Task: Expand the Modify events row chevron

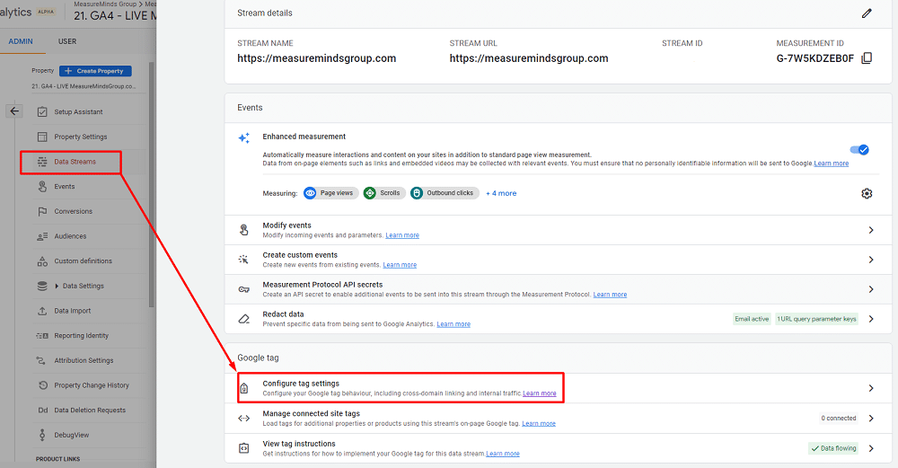Action: (x=871, y=230)
